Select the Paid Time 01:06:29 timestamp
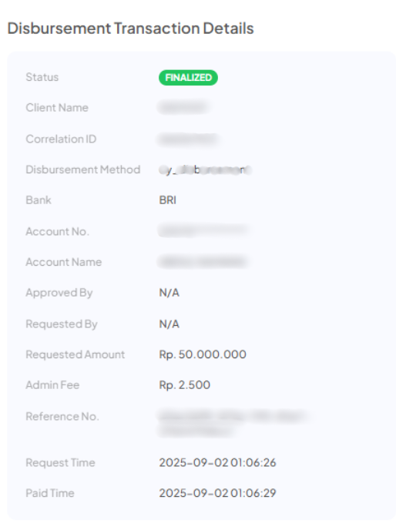The width and height of the screenshot is (396, 530). [217, 493]
